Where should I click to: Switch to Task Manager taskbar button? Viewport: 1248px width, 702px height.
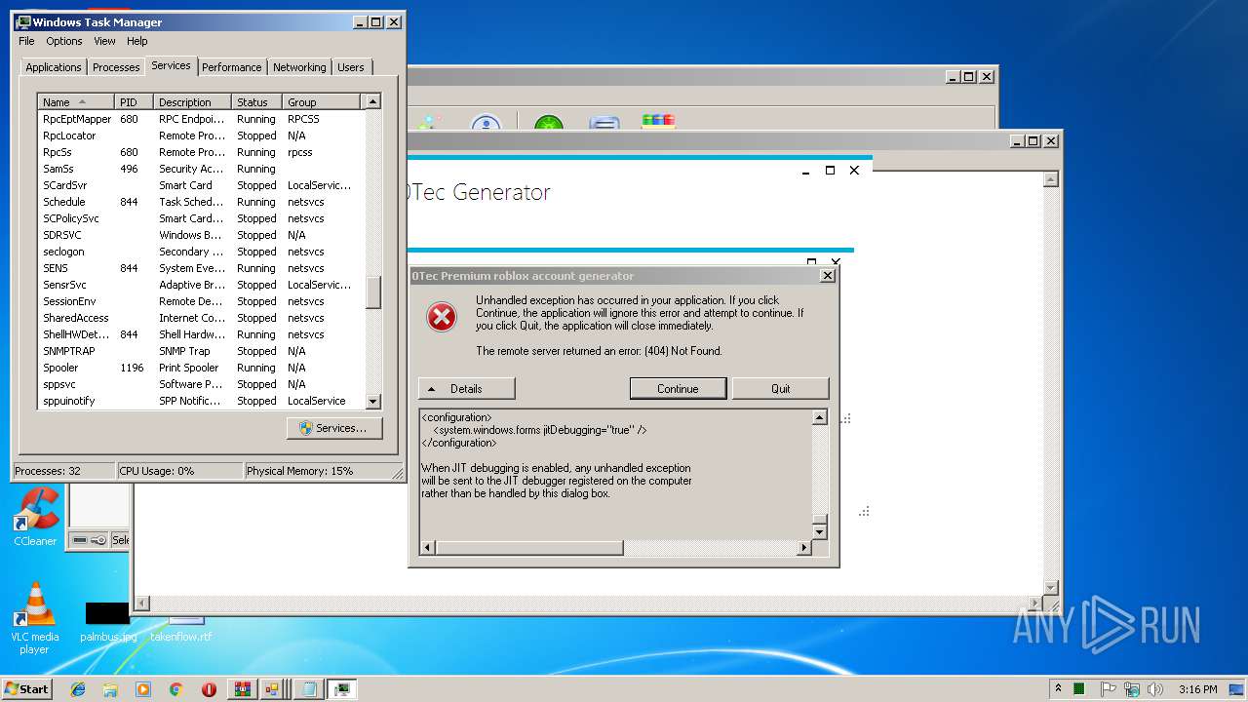[x=342, y=688]
